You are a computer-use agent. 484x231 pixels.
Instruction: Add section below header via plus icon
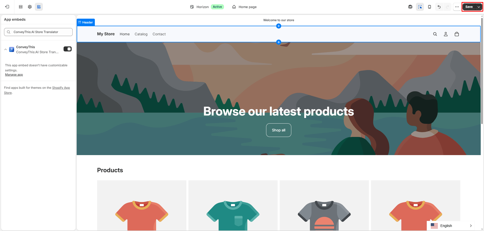(279, 42)
